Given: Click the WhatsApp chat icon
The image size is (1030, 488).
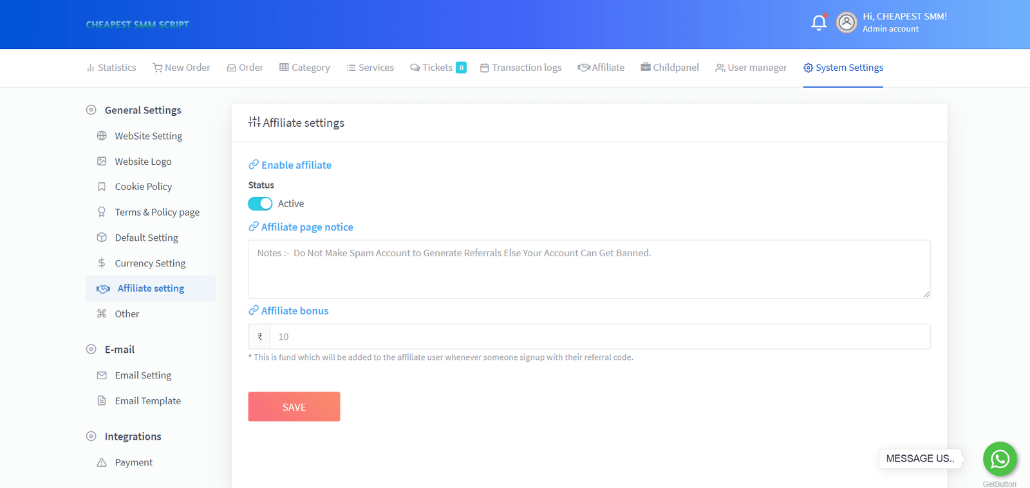Looking at the screenshot, I should coord(999,458).
